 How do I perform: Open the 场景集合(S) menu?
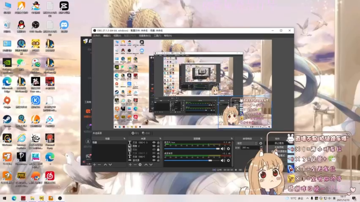click(x=144, y=36)
